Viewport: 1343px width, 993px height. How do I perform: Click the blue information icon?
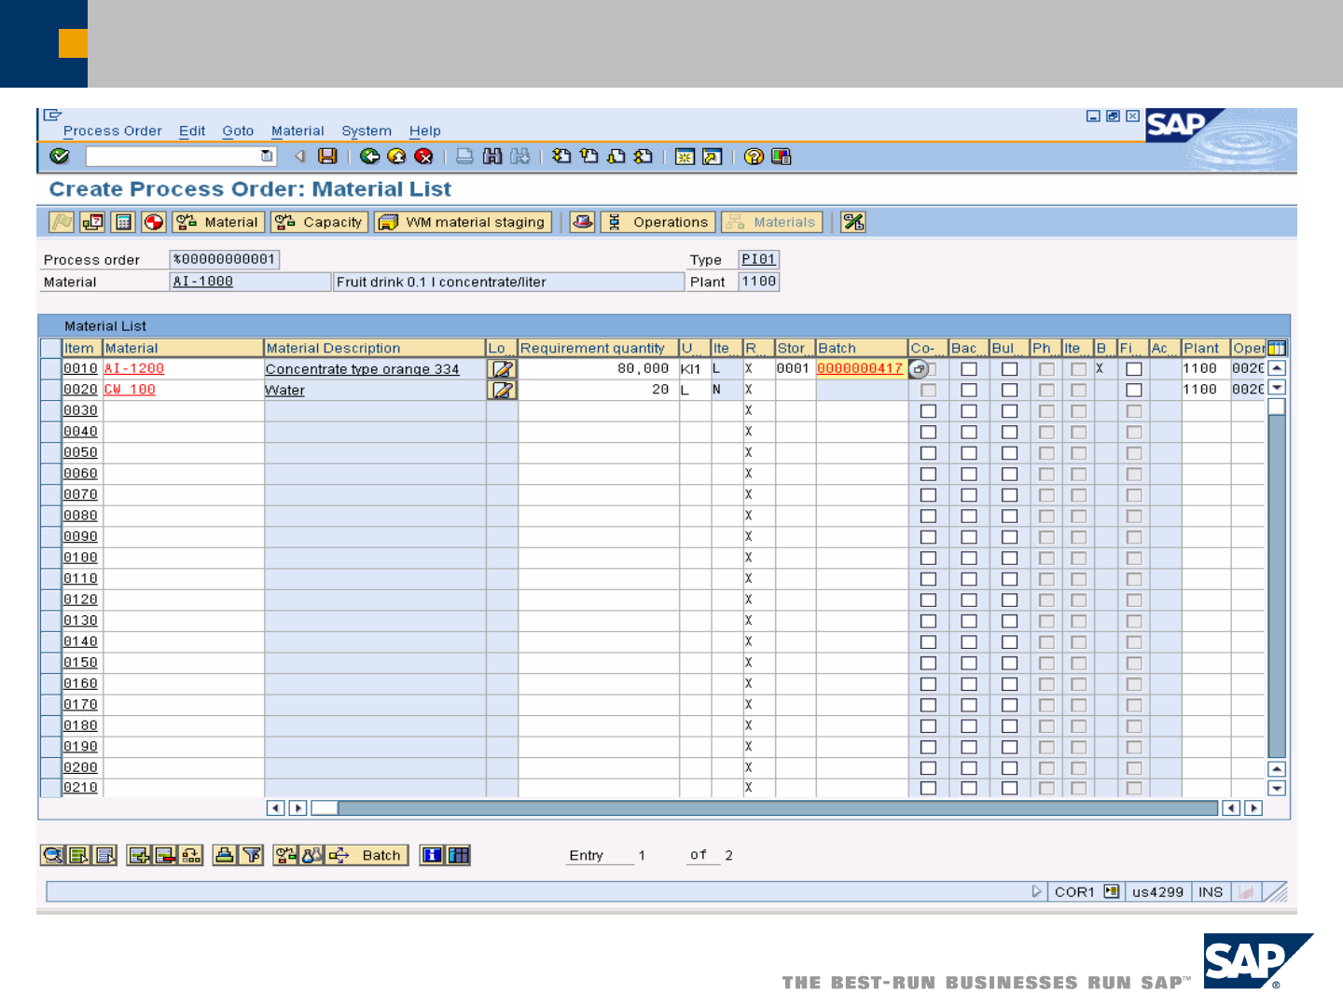[x=432, y=855]
